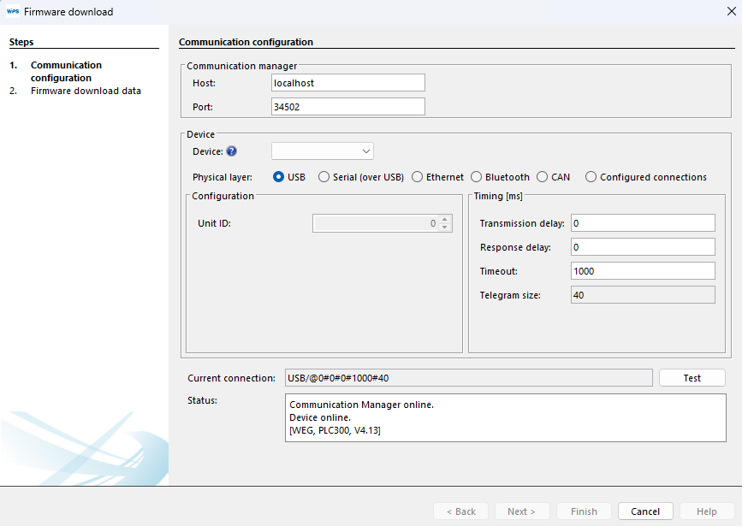Click the Cancel button
Image resolution: width=748 pixels, height=532 pixels.
645,511
